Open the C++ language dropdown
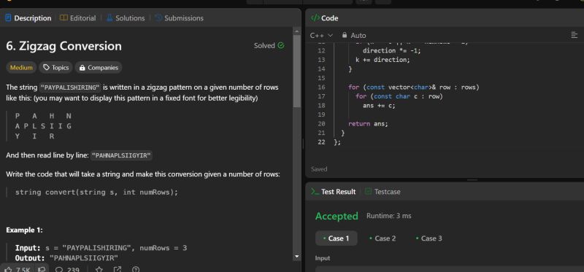The image size is (584, 272). pyautogui.click(x=321, y=35)
